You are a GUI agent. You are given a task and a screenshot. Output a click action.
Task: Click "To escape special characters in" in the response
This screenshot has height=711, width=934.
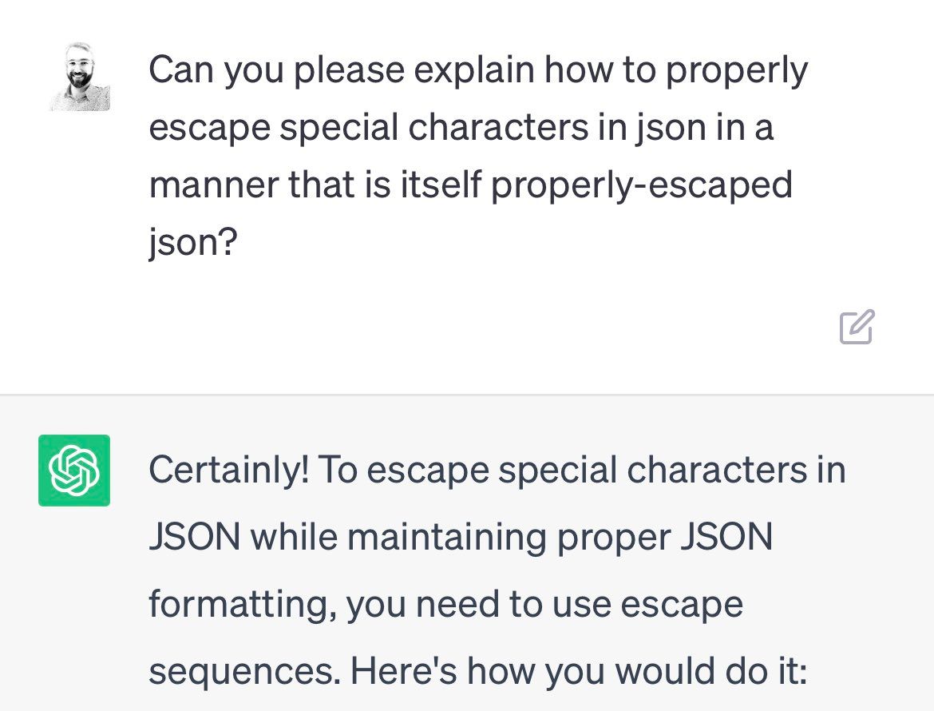point(581,470)
